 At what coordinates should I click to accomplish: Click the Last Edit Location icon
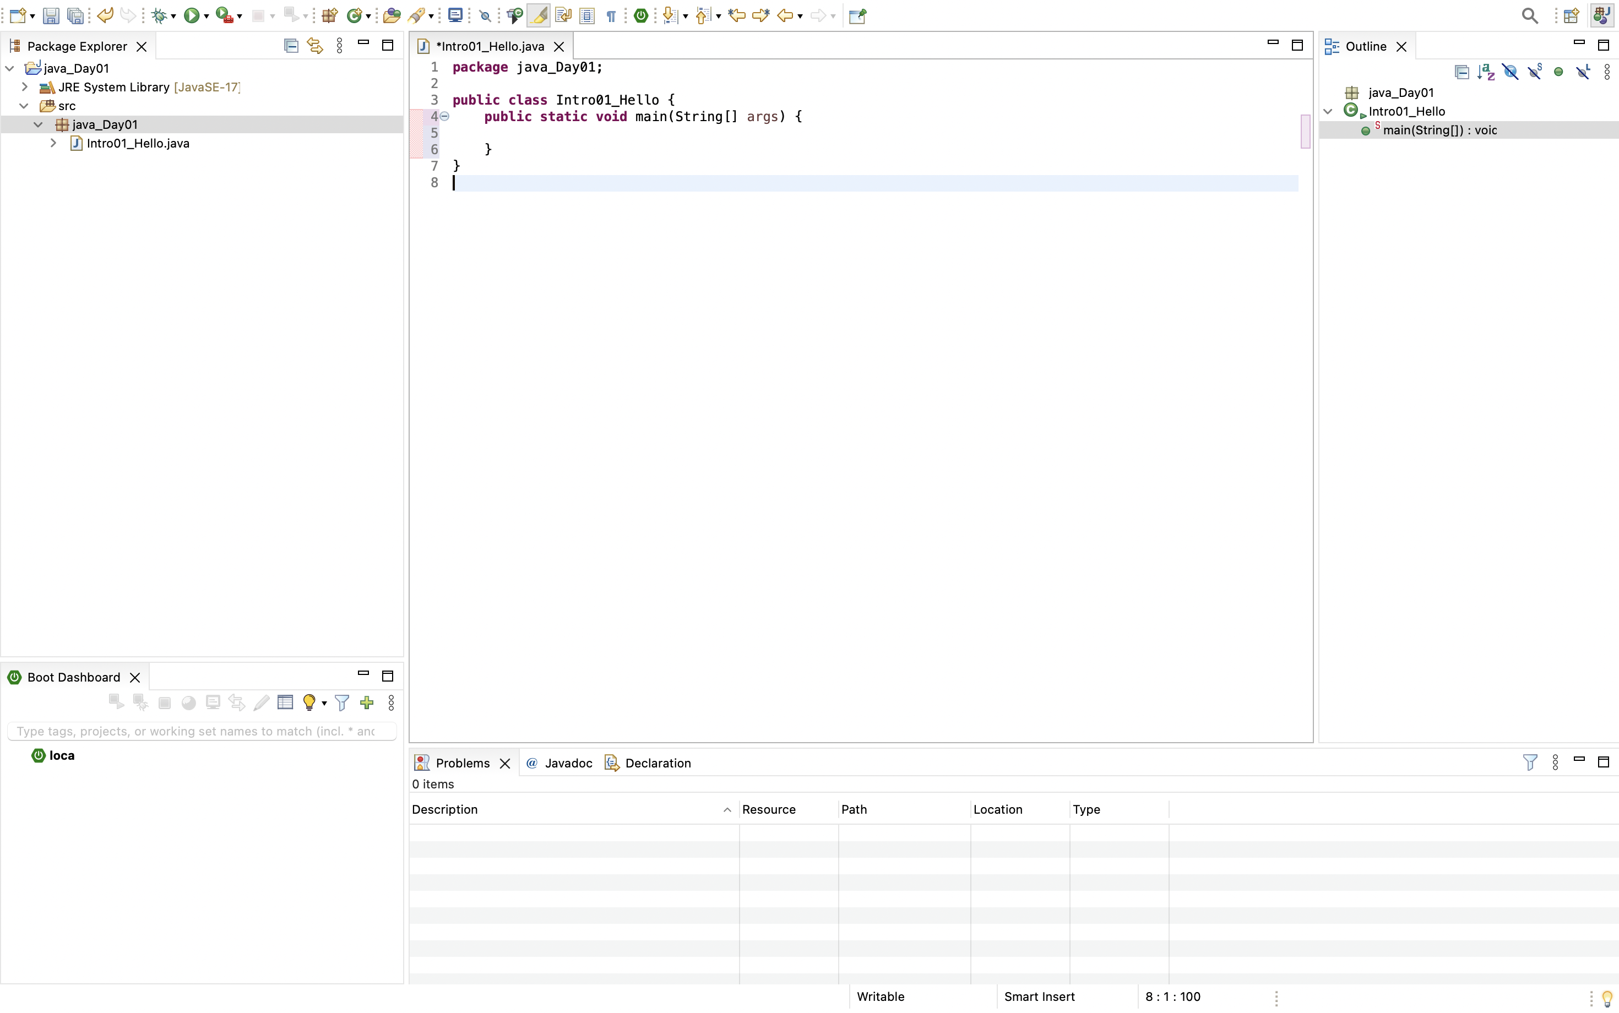coord(736,15)
